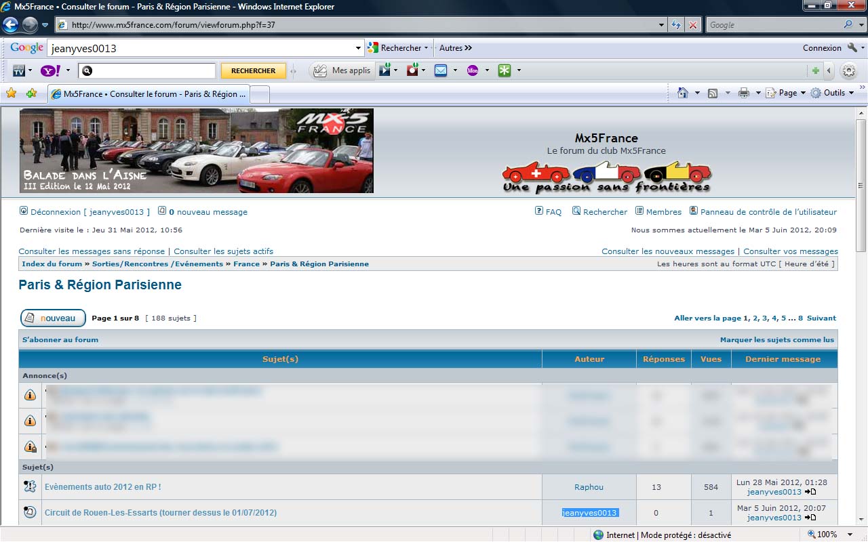Go to the Home page icon
This screenshot has width=868, height=542.
pos(683,93)
